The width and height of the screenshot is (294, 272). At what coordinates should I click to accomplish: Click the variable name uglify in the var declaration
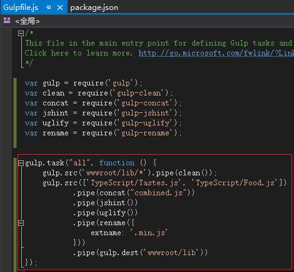[x=56, y=123]
